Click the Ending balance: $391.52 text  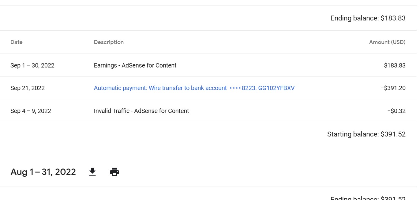tap(368, 198)
